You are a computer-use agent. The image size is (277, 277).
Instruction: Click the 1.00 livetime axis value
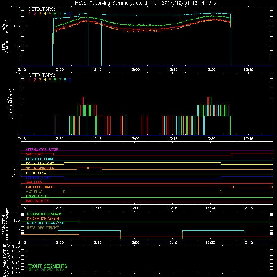[x=16, y=247]
